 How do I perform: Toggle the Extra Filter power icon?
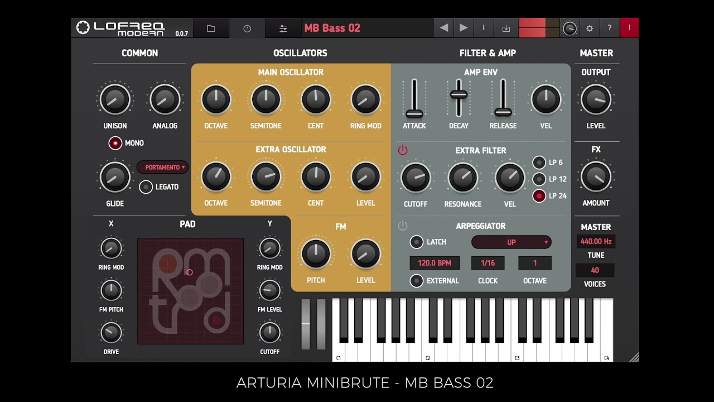click(403, 150)
